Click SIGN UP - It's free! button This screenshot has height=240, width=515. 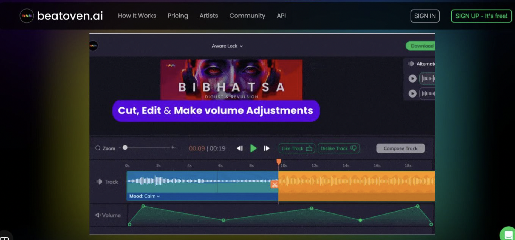pyautogui.click(x=481, y=16)
